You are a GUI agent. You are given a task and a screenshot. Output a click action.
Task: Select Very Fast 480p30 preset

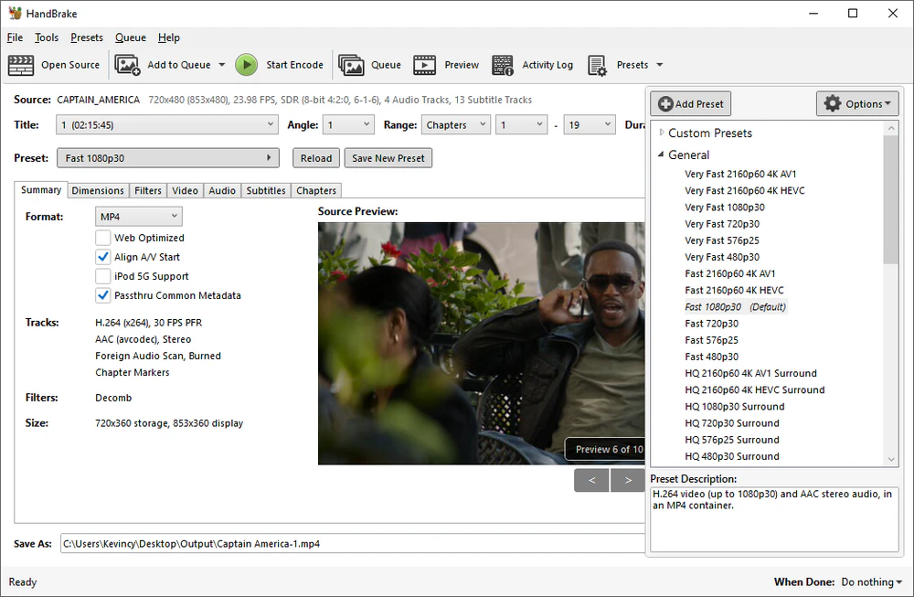(722, 257)
